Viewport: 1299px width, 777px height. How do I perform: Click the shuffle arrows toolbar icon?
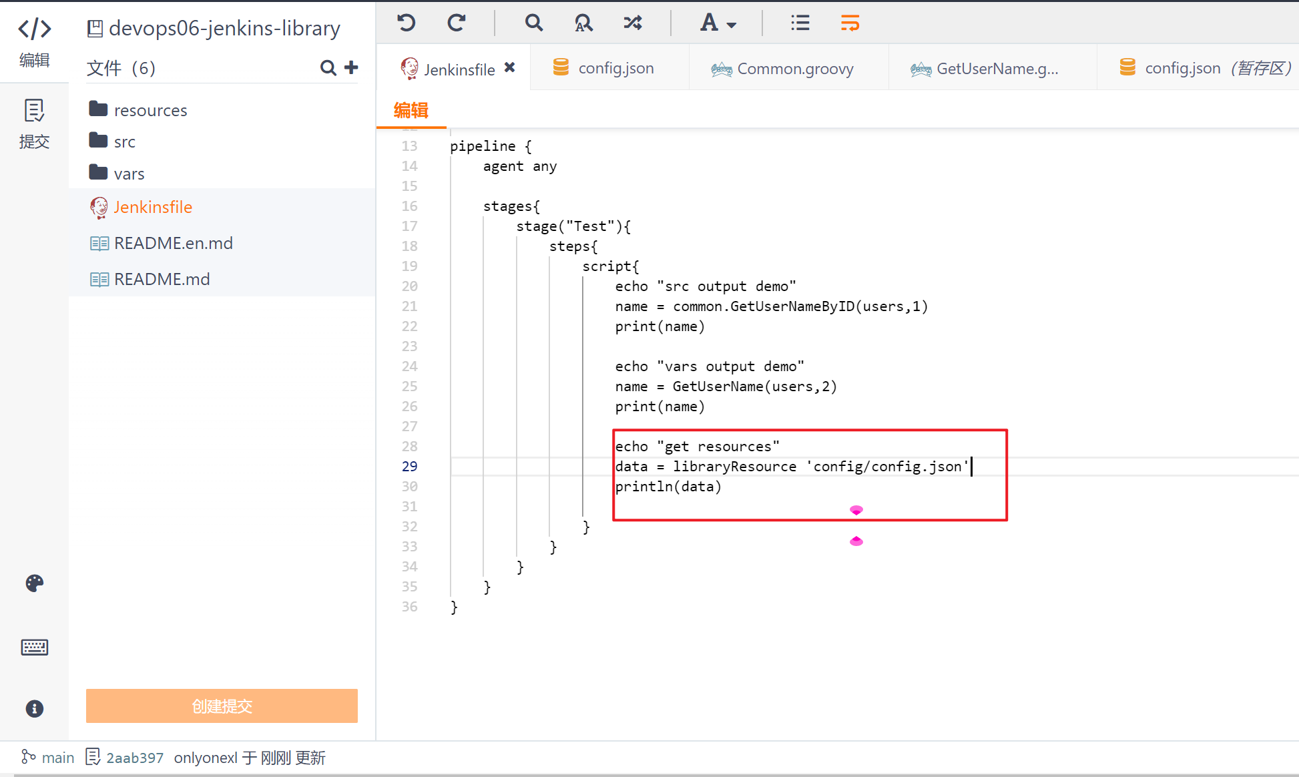pos(633,23)
